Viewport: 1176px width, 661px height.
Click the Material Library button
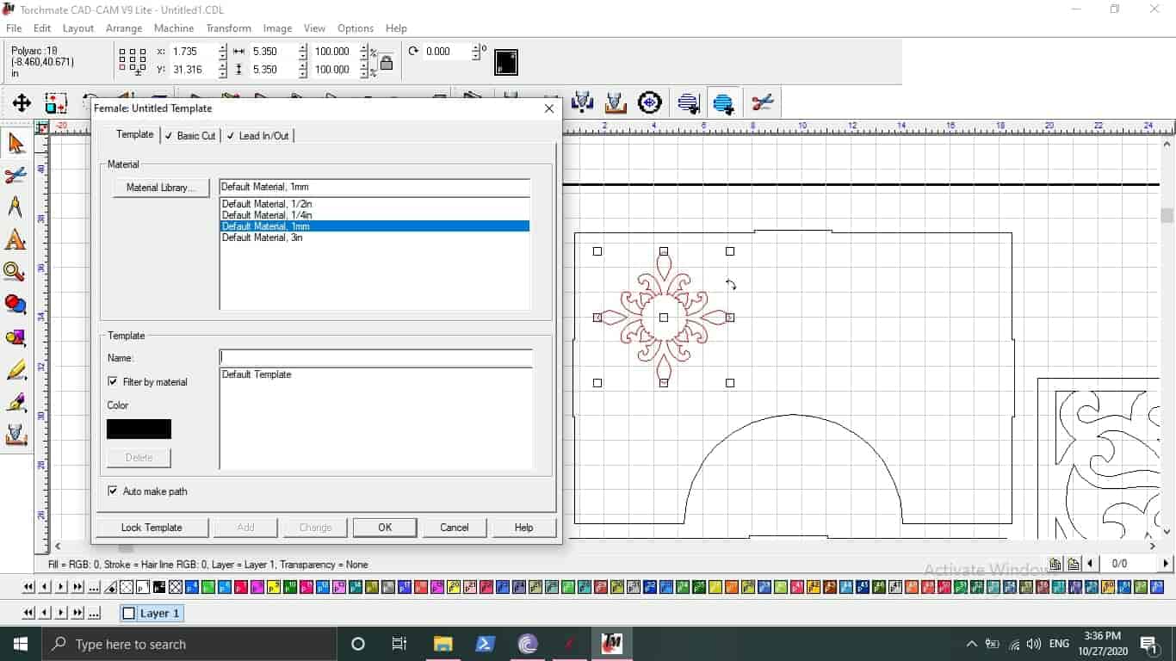(x=161, y=188)
